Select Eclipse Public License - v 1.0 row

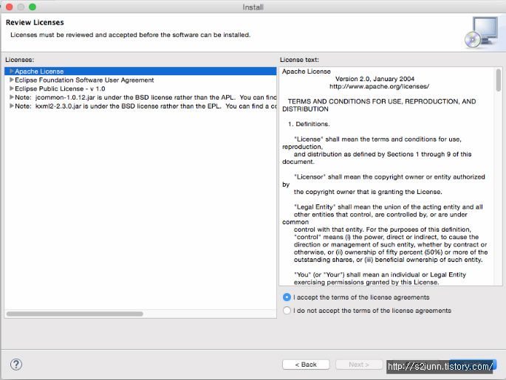pyautogui.click(x=140, y=89)
